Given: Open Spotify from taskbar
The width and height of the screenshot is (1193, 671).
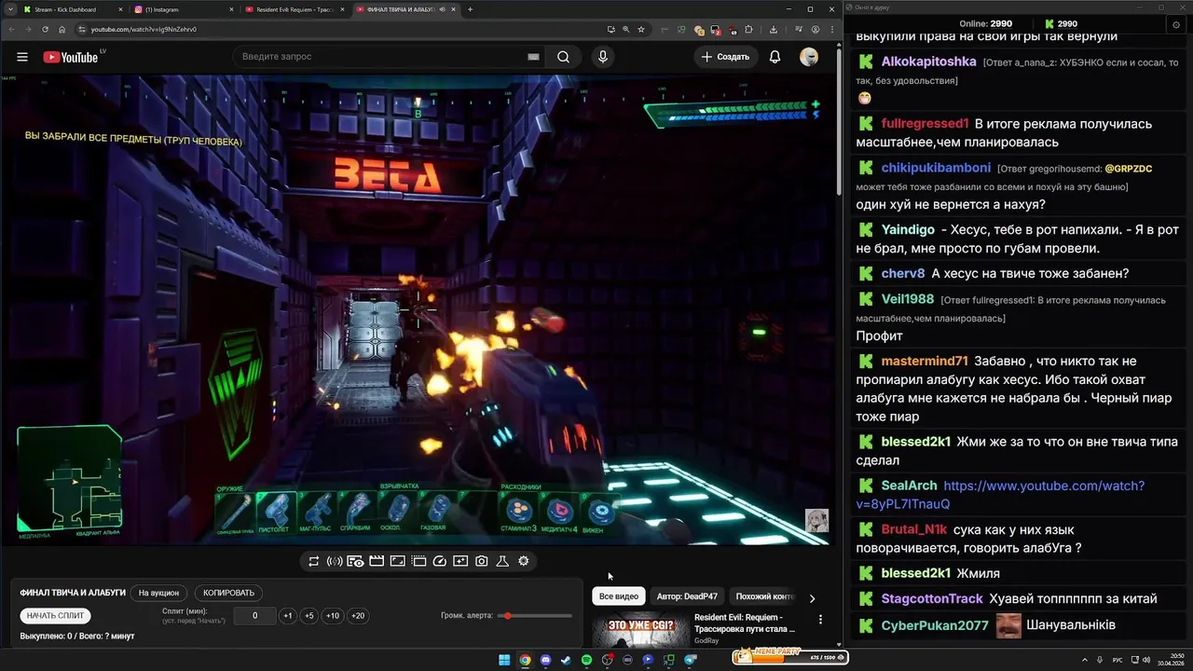Looking at the screenshot, I should click(x=586, y=660).
